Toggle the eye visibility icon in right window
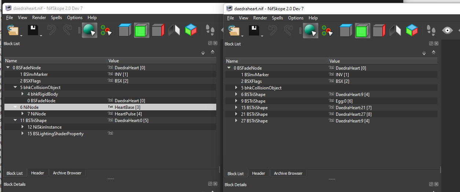This screenshot has height=192, width=460. 448,30
